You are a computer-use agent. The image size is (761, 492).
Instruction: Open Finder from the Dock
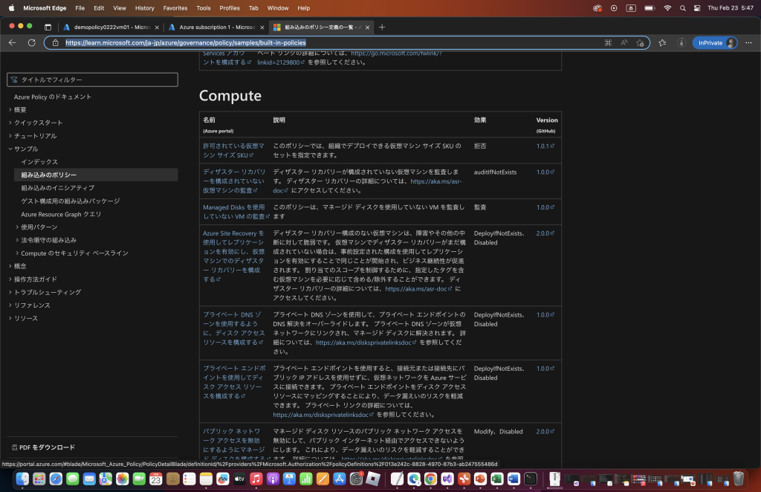(x=22, y=479)
